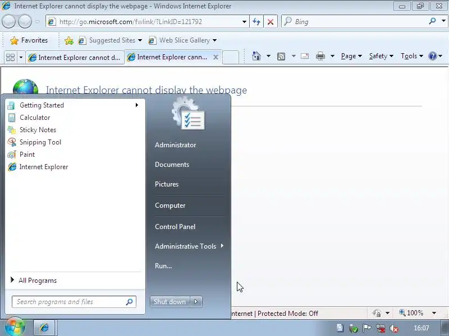Open Computer from the Start menu

pos(170,206)
